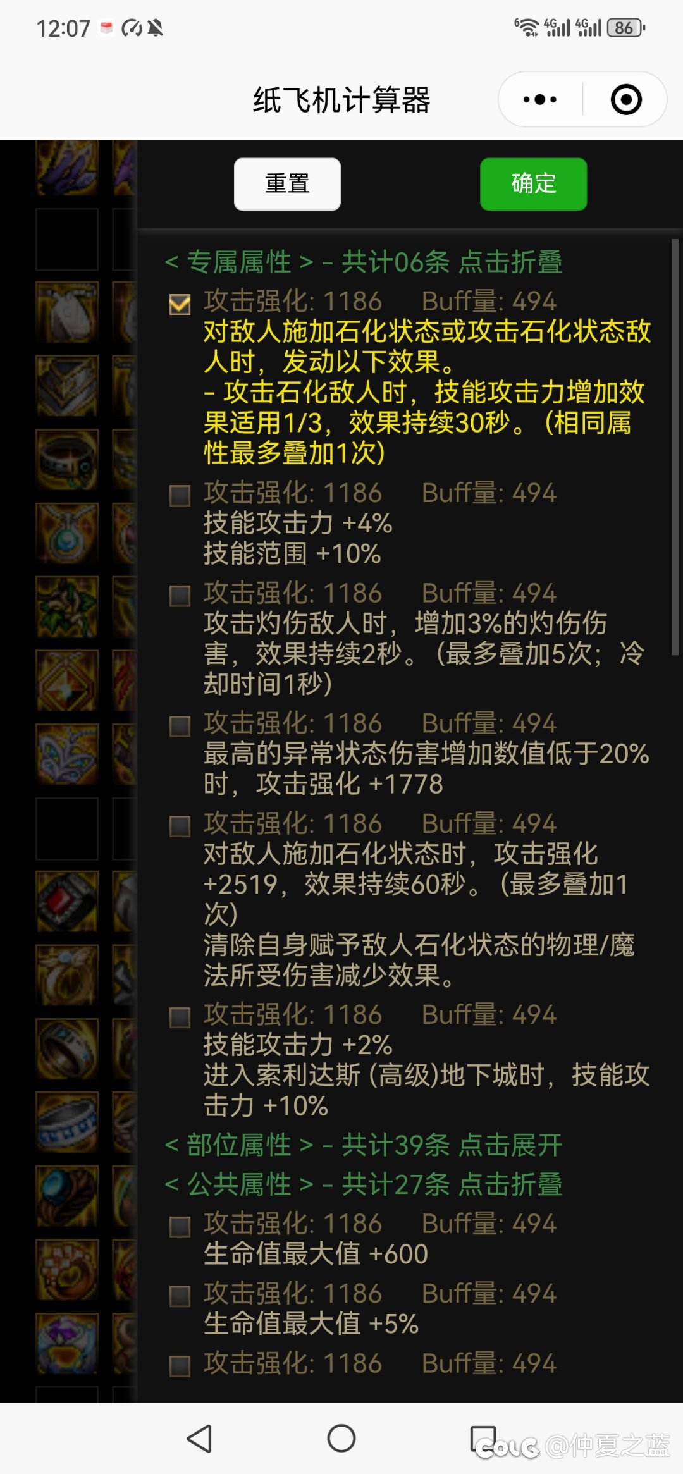Pick the white butterfly mask equipment icon
683x1474 pixels.
pyautogui.click(x=67, y=754)
